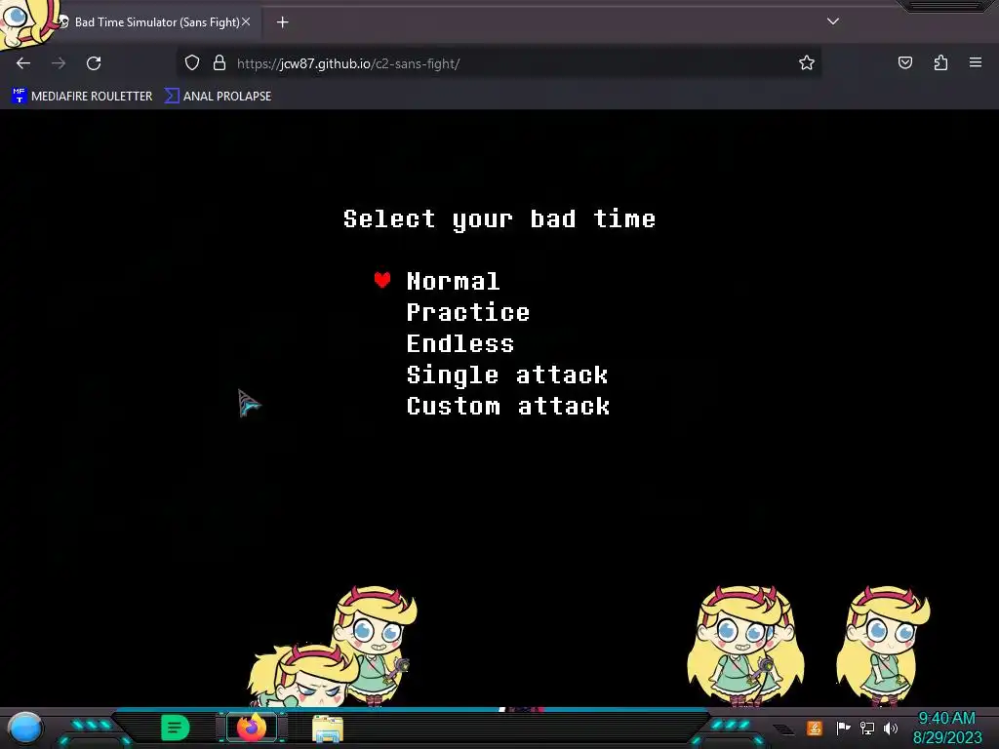Viewport: 999px width, 749px height.
Task: Expand the list all tabs chevron
Action: (x=833, y=21)
